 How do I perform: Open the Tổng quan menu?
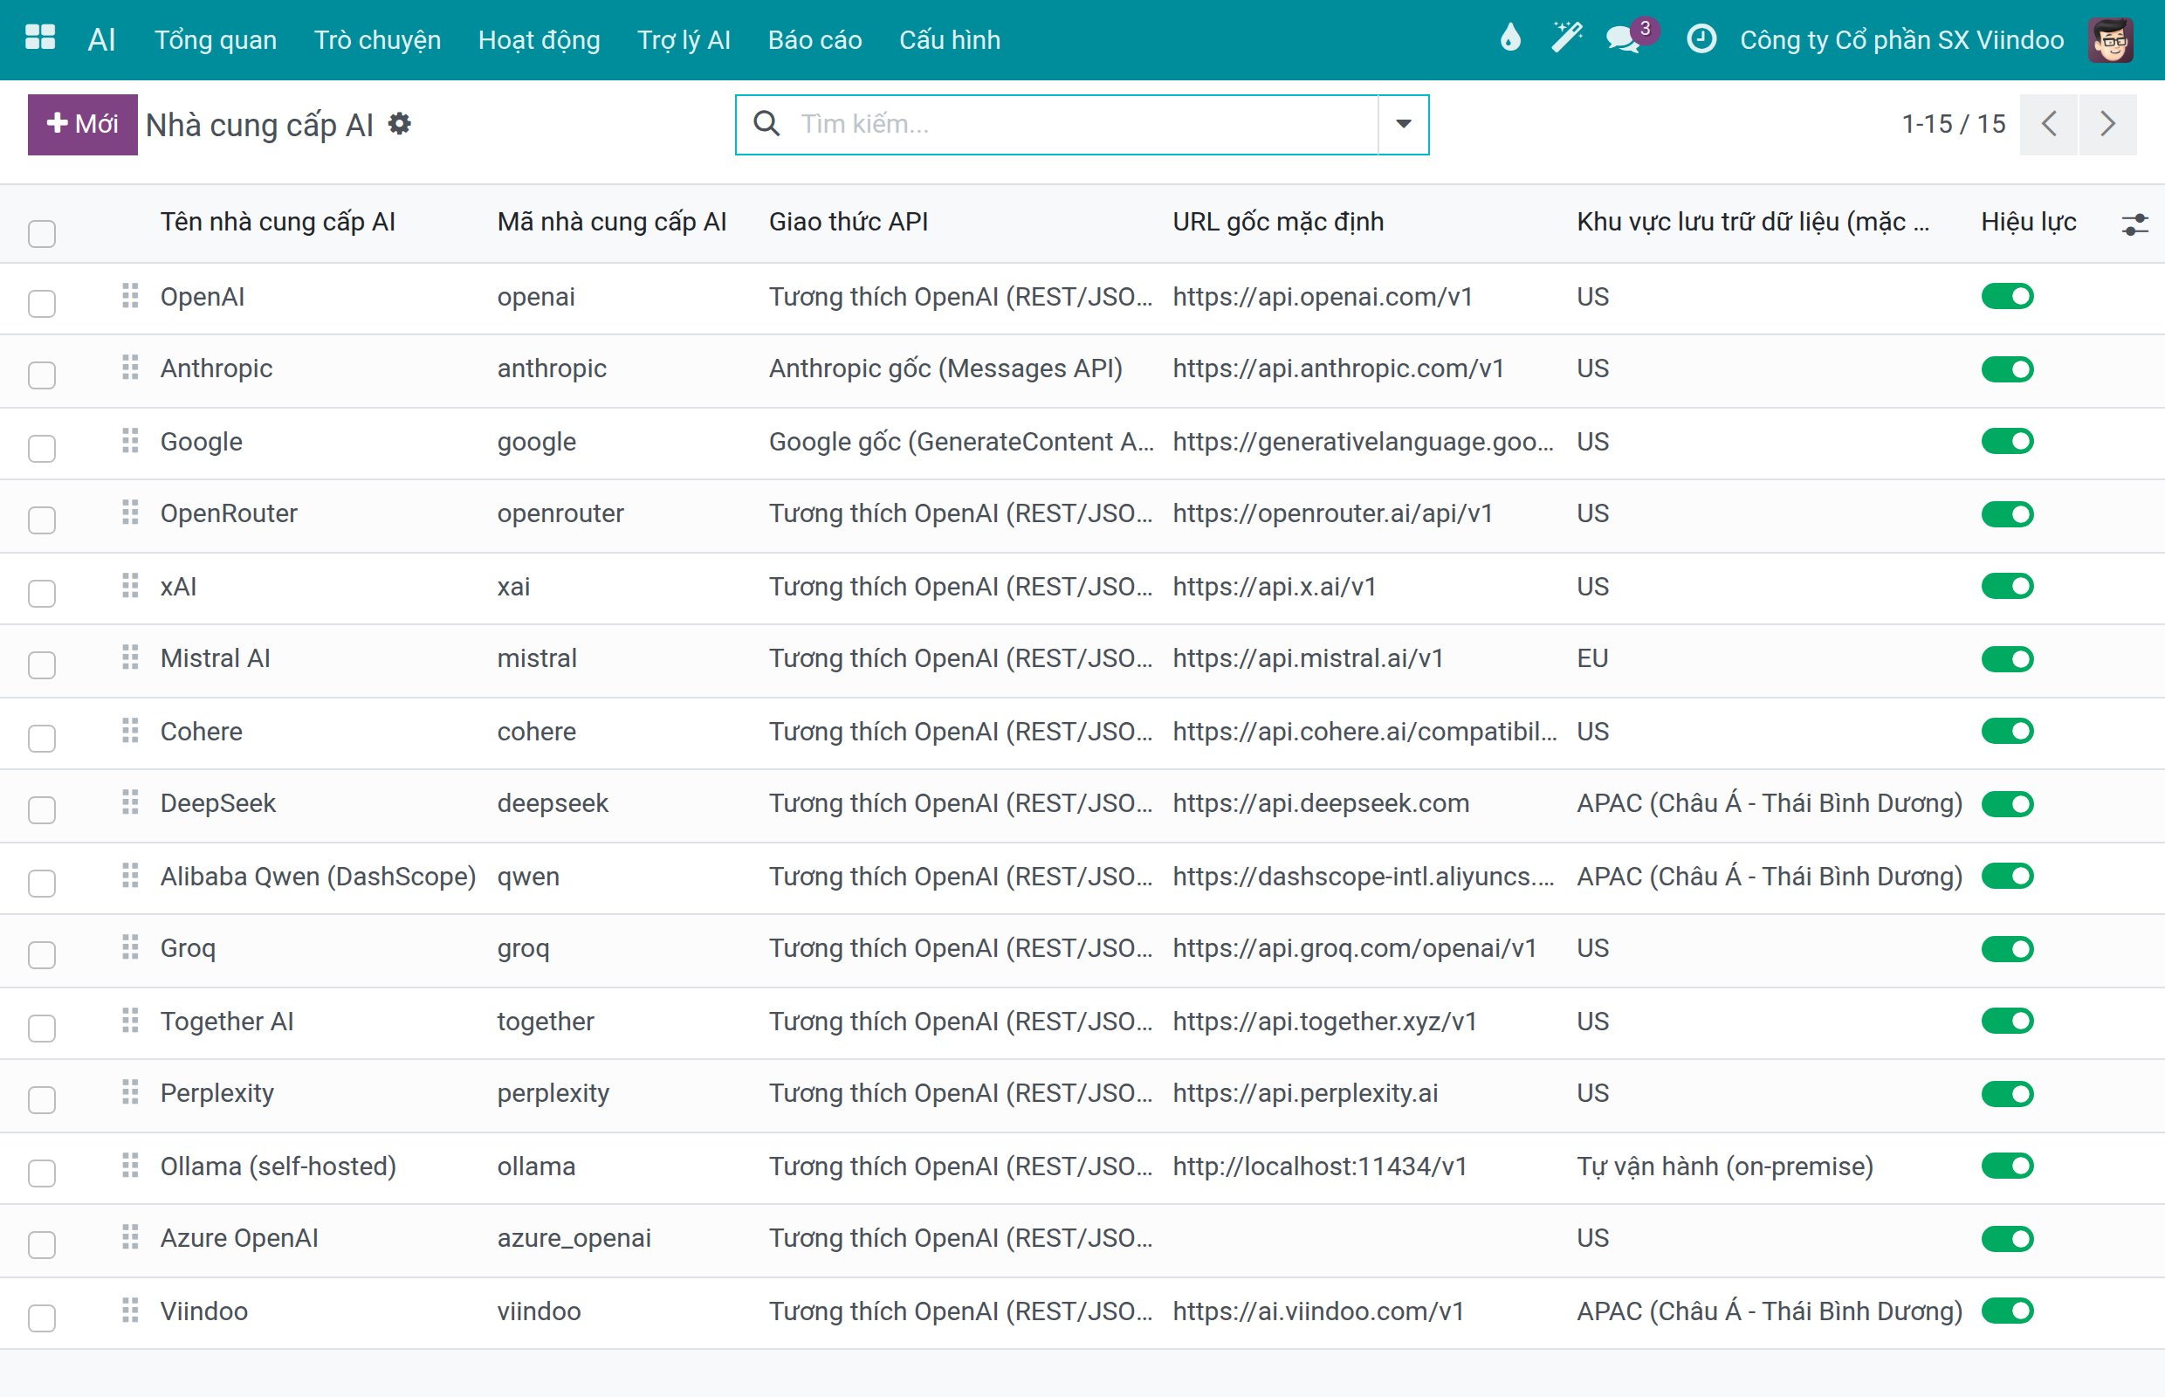(x=216, y=40)
